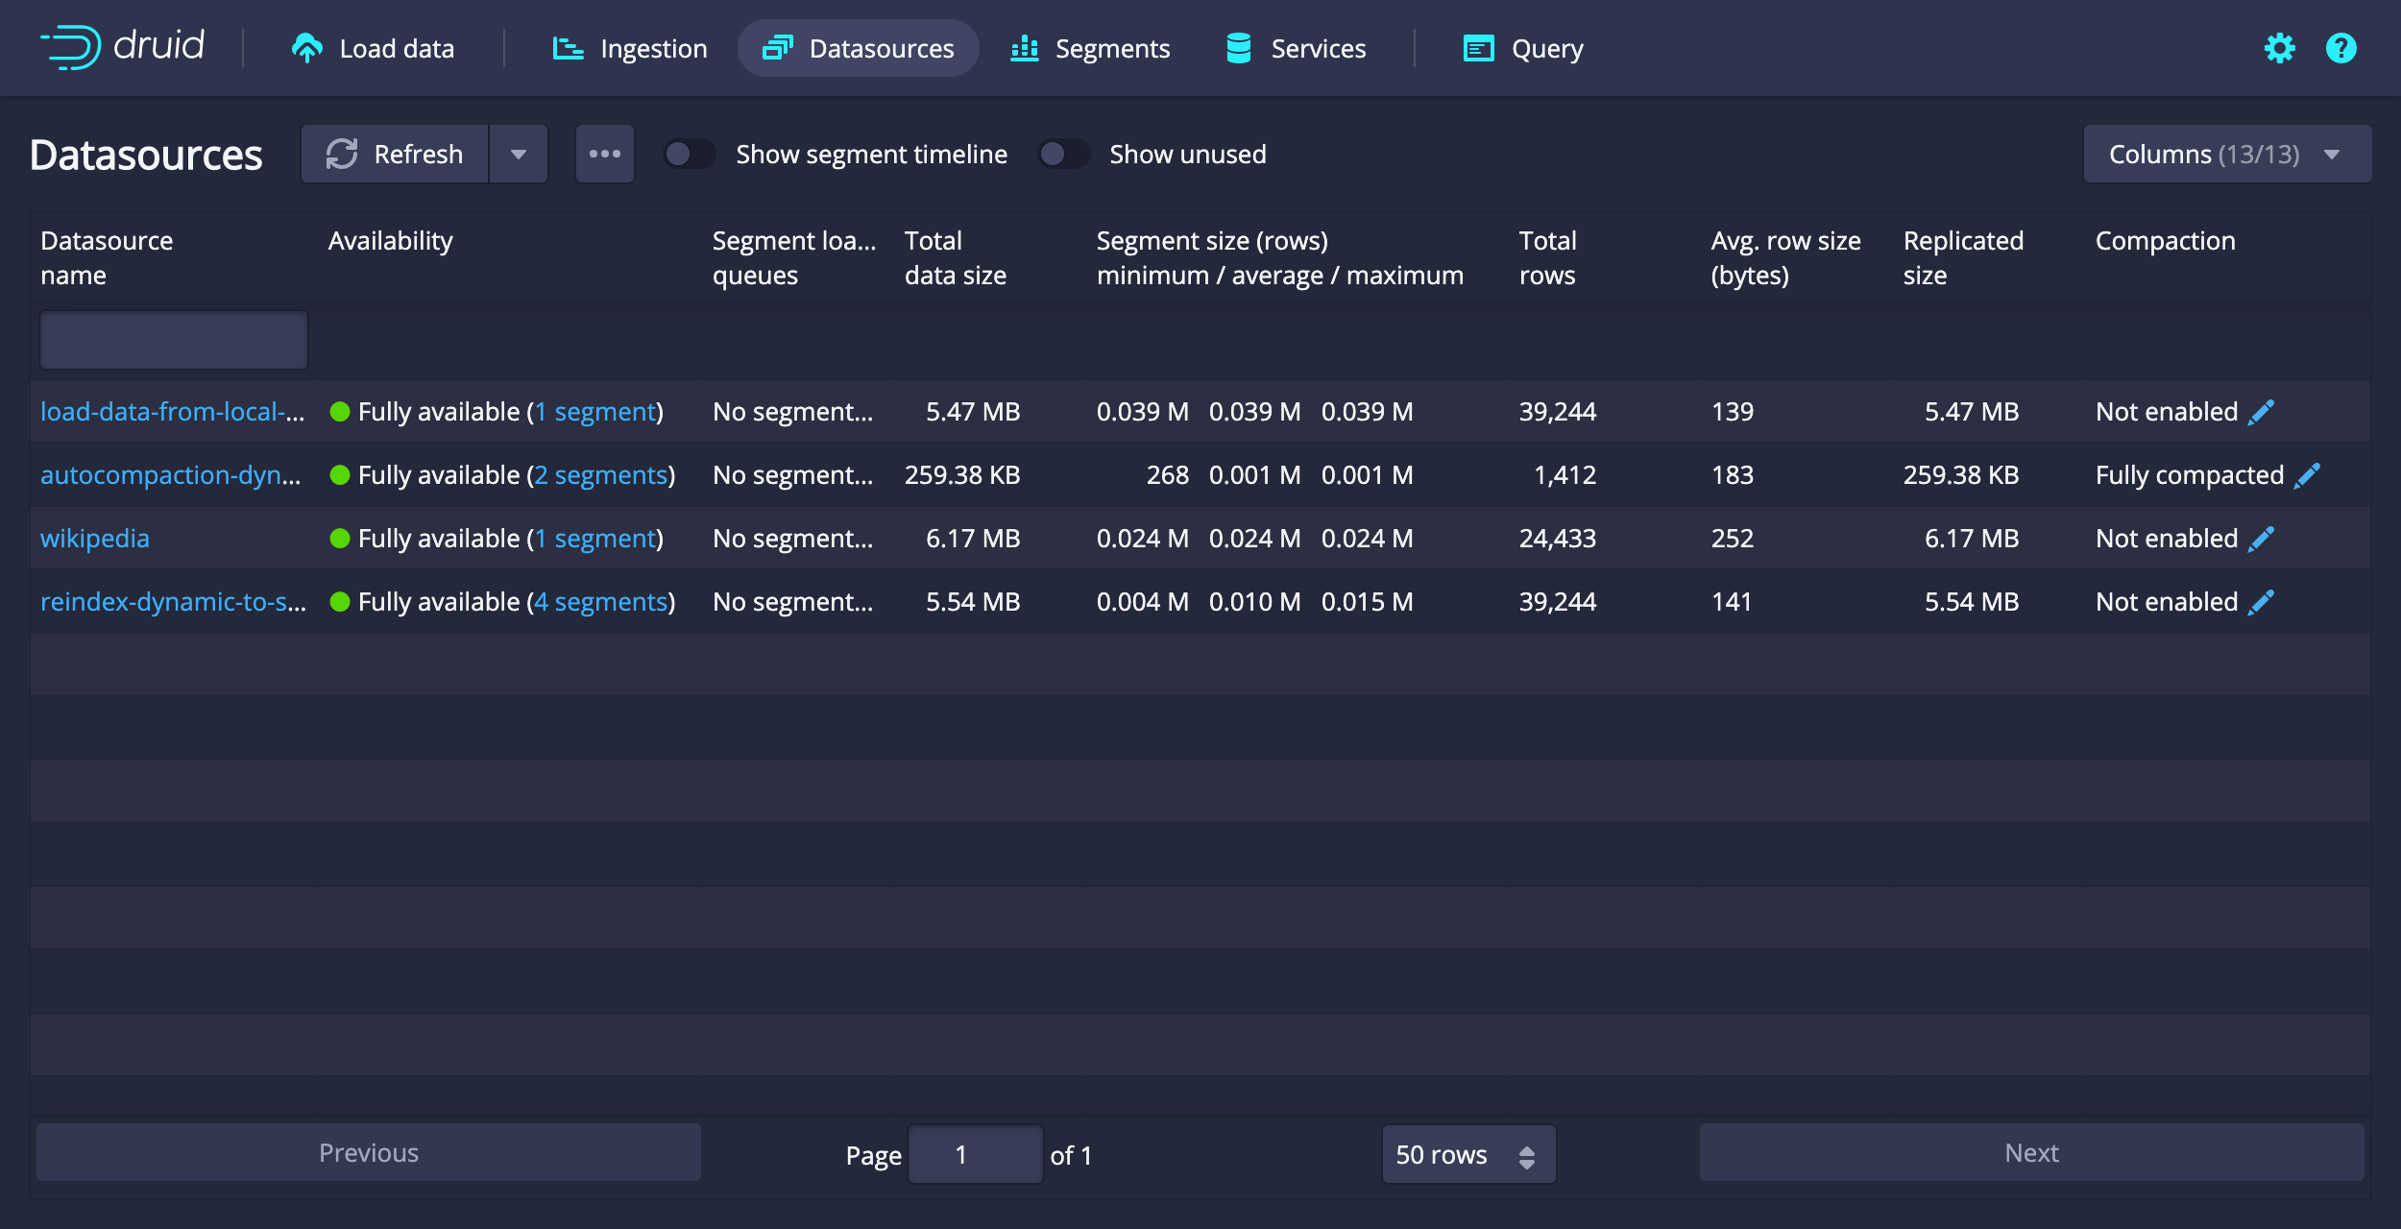
Task: Open the Query editor icon
Action: [1475, 48]
